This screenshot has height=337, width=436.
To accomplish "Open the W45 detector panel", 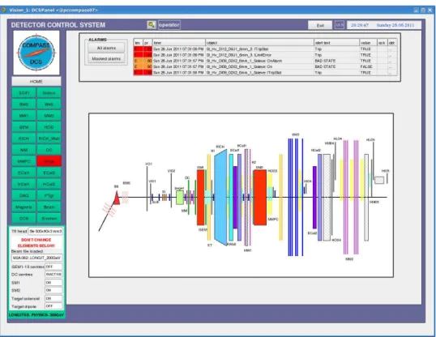I will click(49, 105).
